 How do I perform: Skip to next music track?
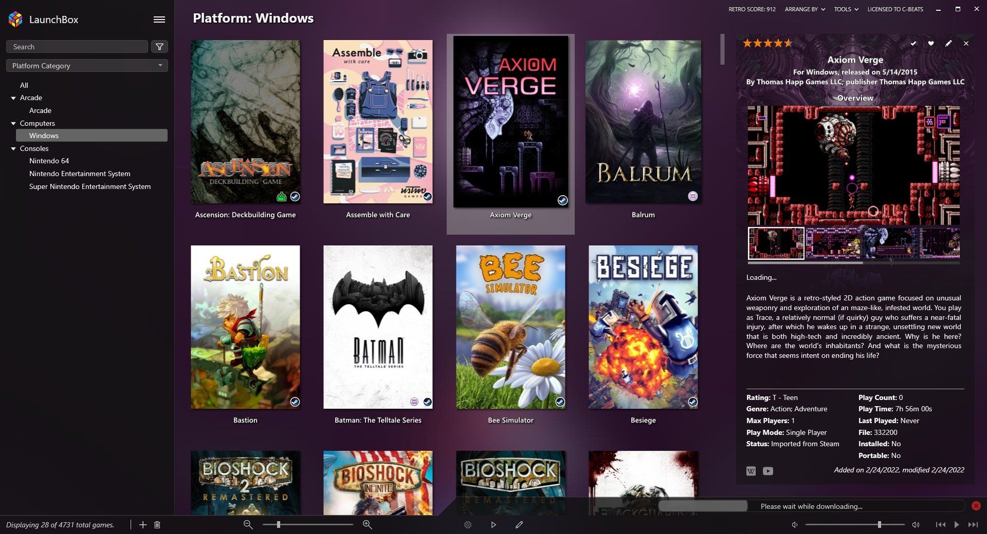click(x=973, y=525)
